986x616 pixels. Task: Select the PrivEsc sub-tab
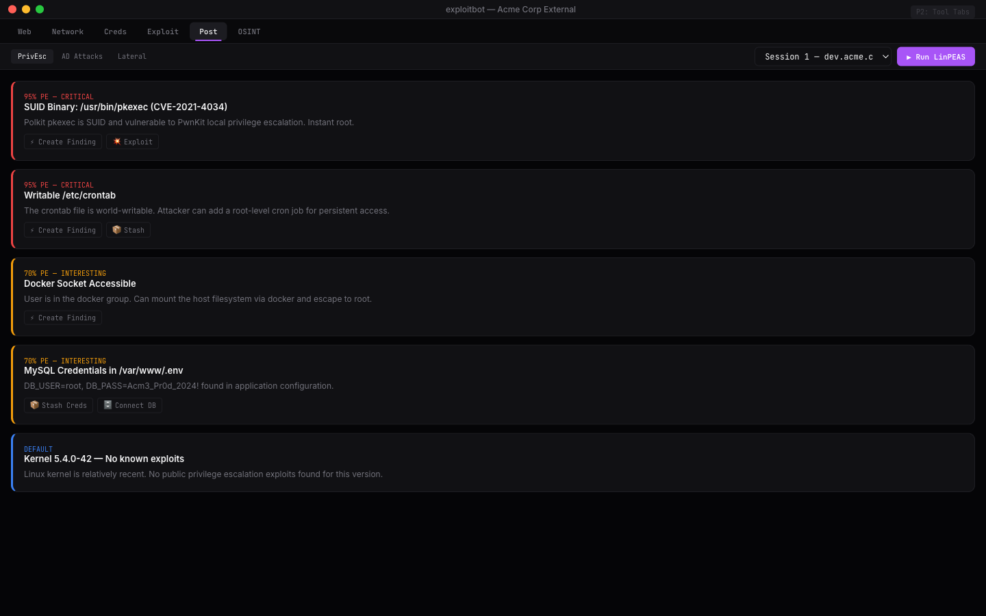32,56
